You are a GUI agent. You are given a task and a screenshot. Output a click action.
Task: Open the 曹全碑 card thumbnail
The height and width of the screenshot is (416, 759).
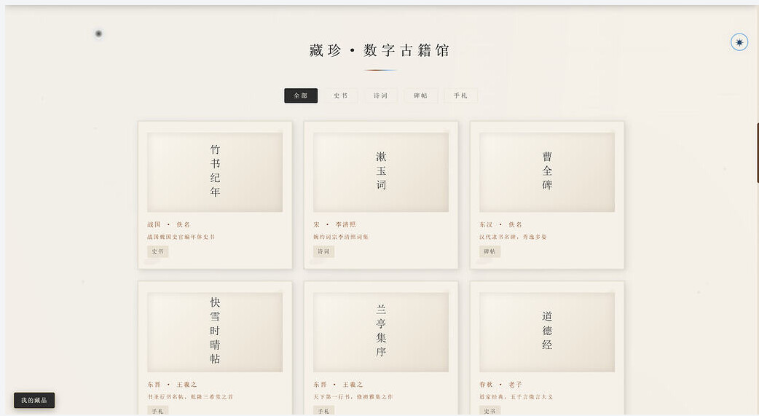(547, 172)
